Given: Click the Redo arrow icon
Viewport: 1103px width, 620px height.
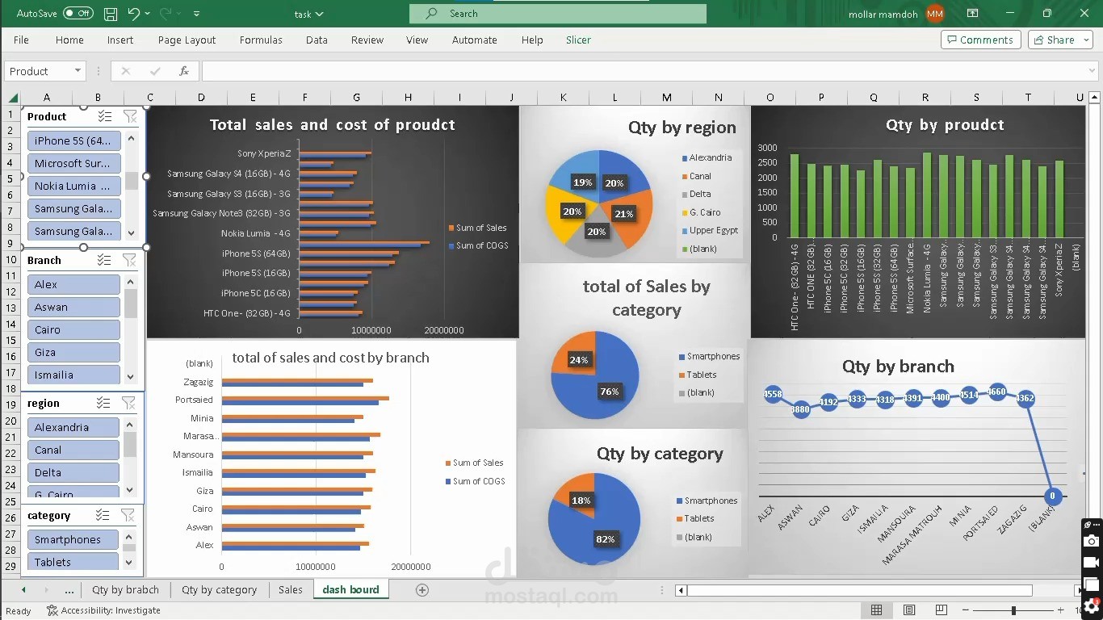Looking at the screenshot, I should pos(166,14).
